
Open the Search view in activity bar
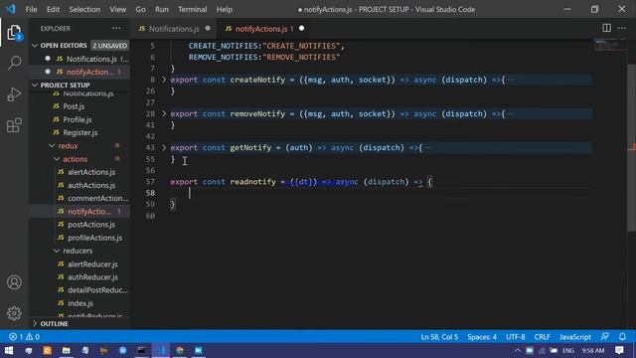[14, 63]
